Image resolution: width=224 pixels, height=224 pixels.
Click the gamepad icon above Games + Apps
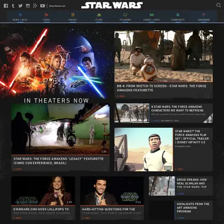coord(152,15)
